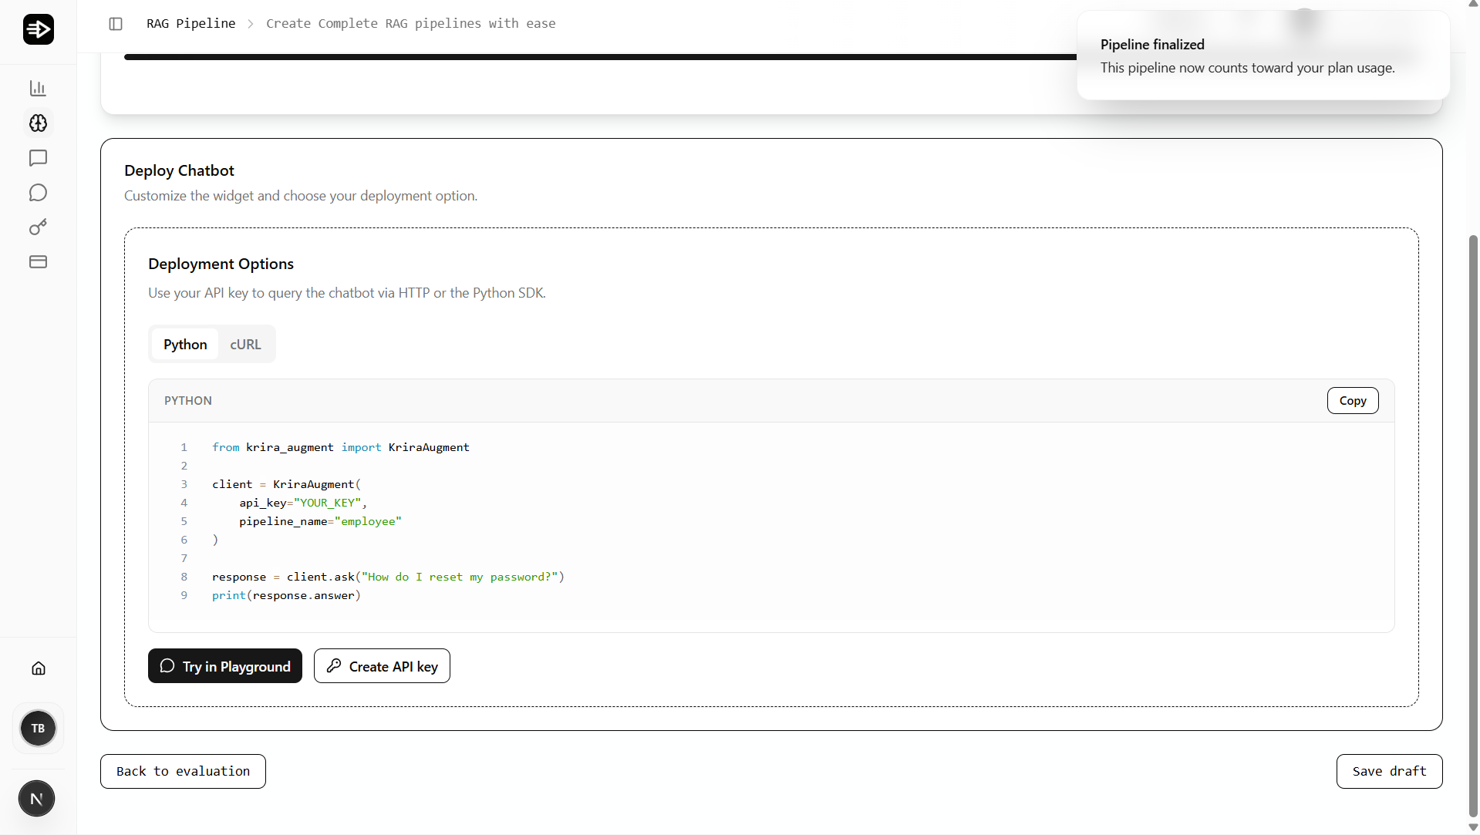The height and width of the screenshot is (835, 1480).
Task: Open the round chat bubble icon
Action: pyautogui.click(x=38, y=193)
